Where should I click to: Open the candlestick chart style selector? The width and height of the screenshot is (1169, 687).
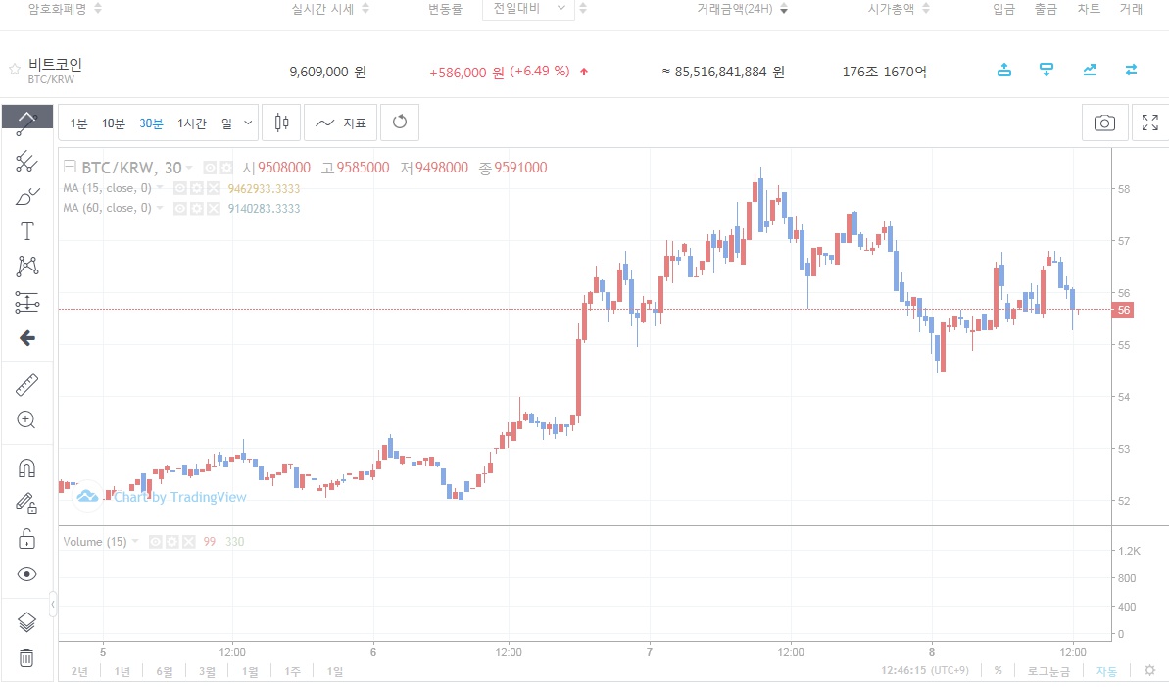[x=282, y=123]
